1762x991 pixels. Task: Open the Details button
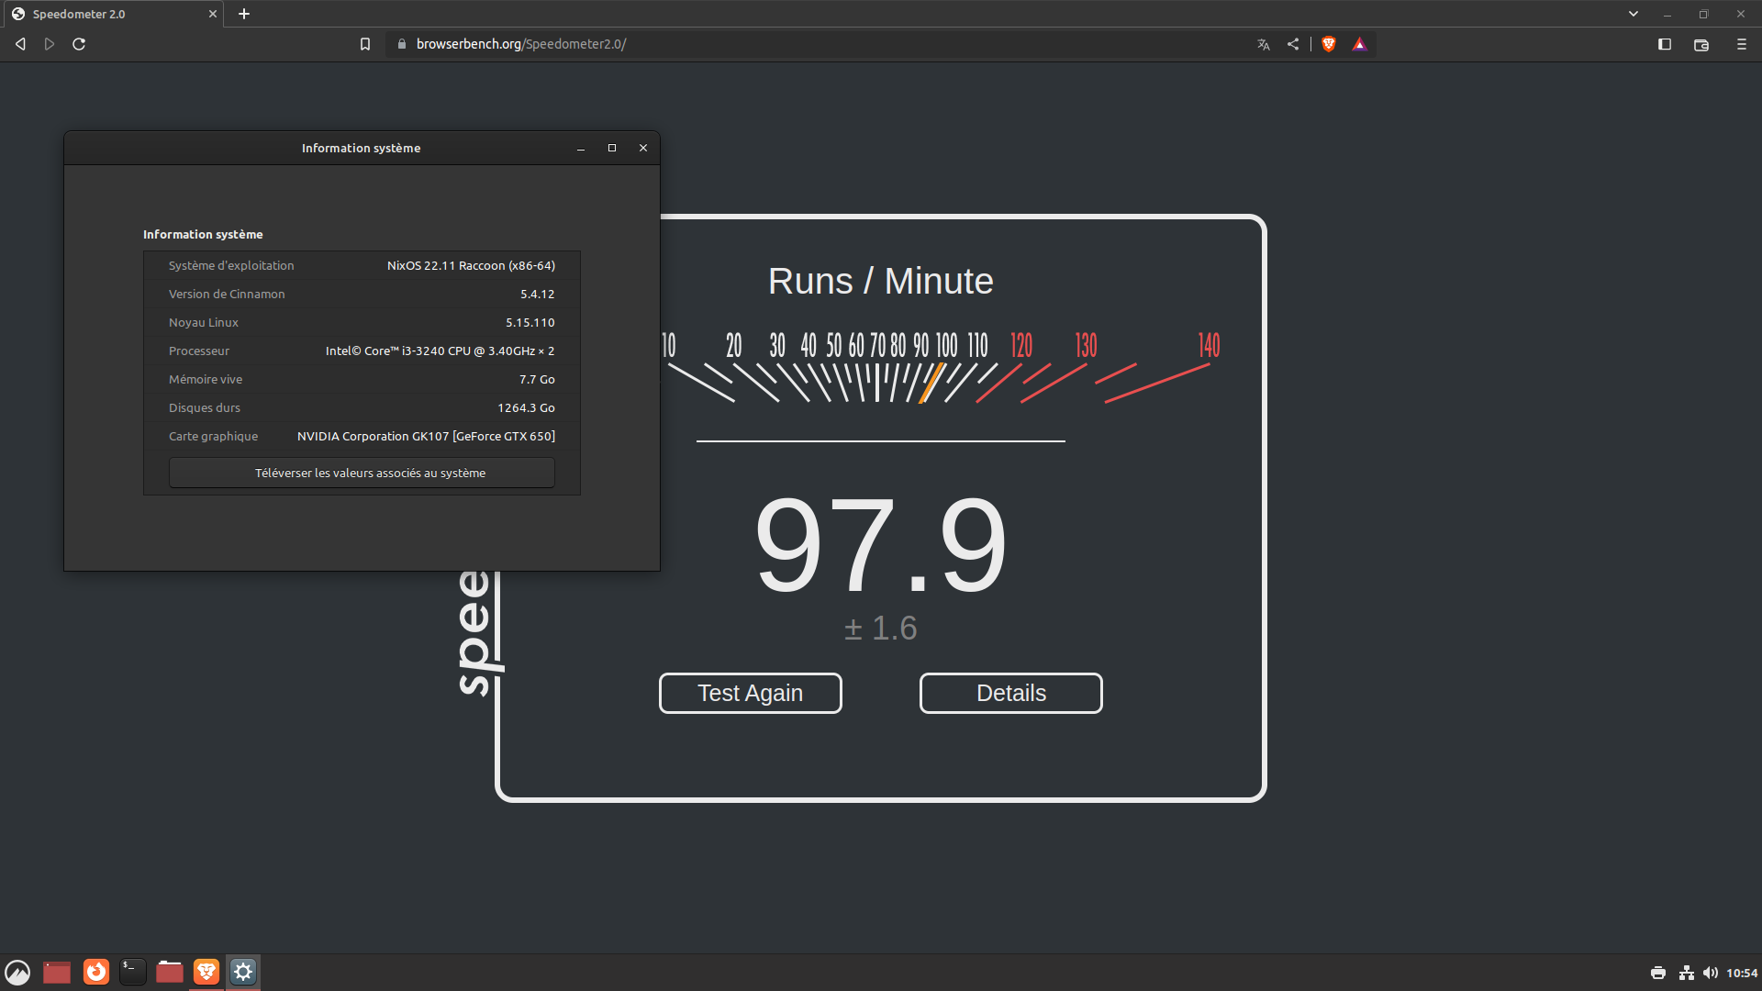click(x=1011, y=693)
